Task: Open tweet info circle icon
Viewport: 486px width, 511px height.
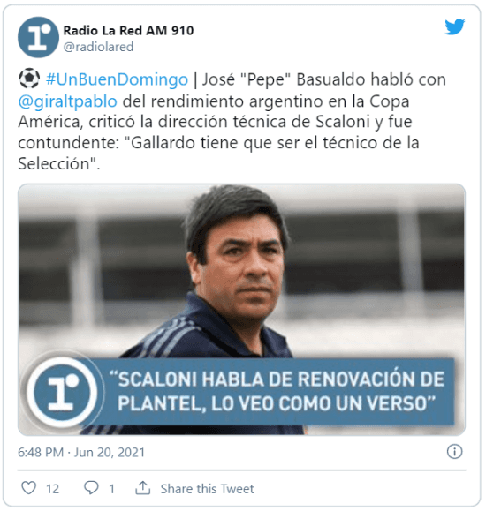Action: pyautogui.click(x=454, y=452)
